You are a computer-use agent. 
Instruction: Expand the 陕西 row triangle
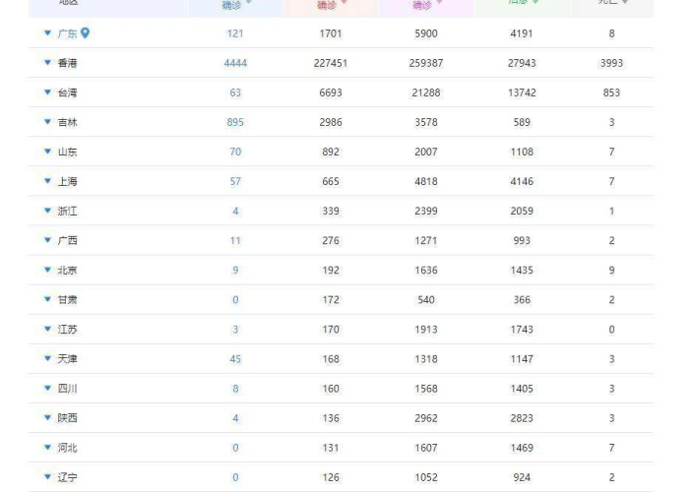point(47,417)
